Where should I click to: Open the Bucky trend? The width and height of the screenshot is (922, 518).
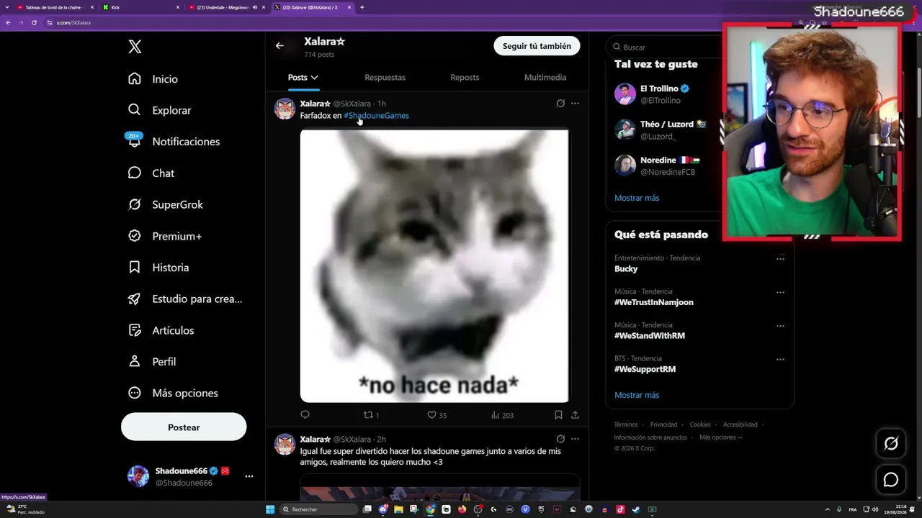coord(626,269)
